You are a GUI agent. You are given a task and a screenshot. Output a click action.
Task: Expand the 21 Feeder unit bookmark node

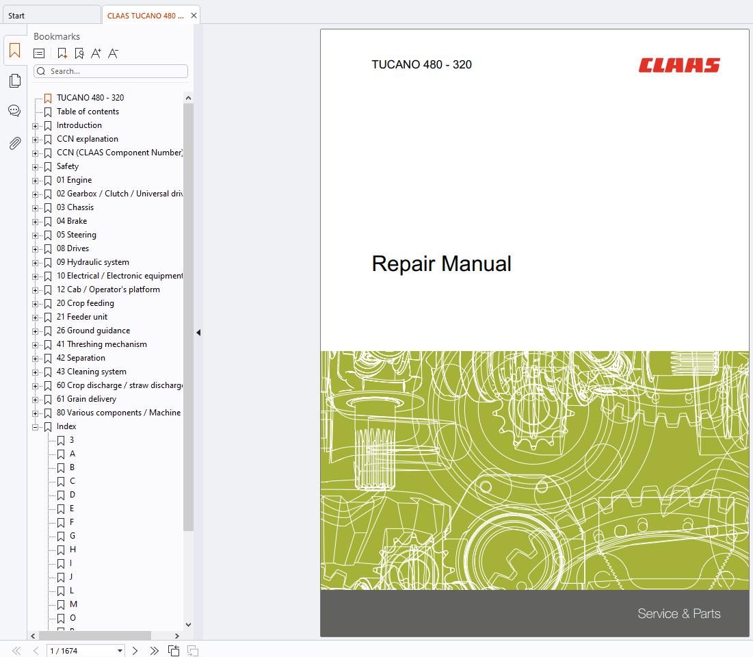[x=35, y=318]
